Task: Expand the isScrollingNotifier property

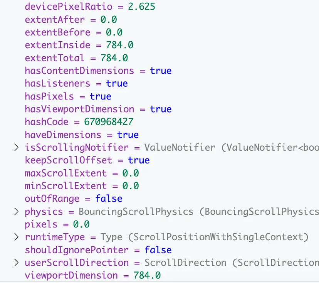Action: pyautogui.click(x=16, y=147)
